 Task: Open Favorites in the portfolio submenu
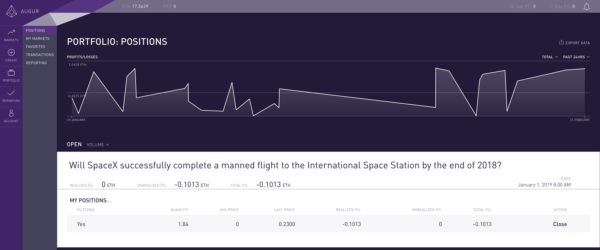35,47
